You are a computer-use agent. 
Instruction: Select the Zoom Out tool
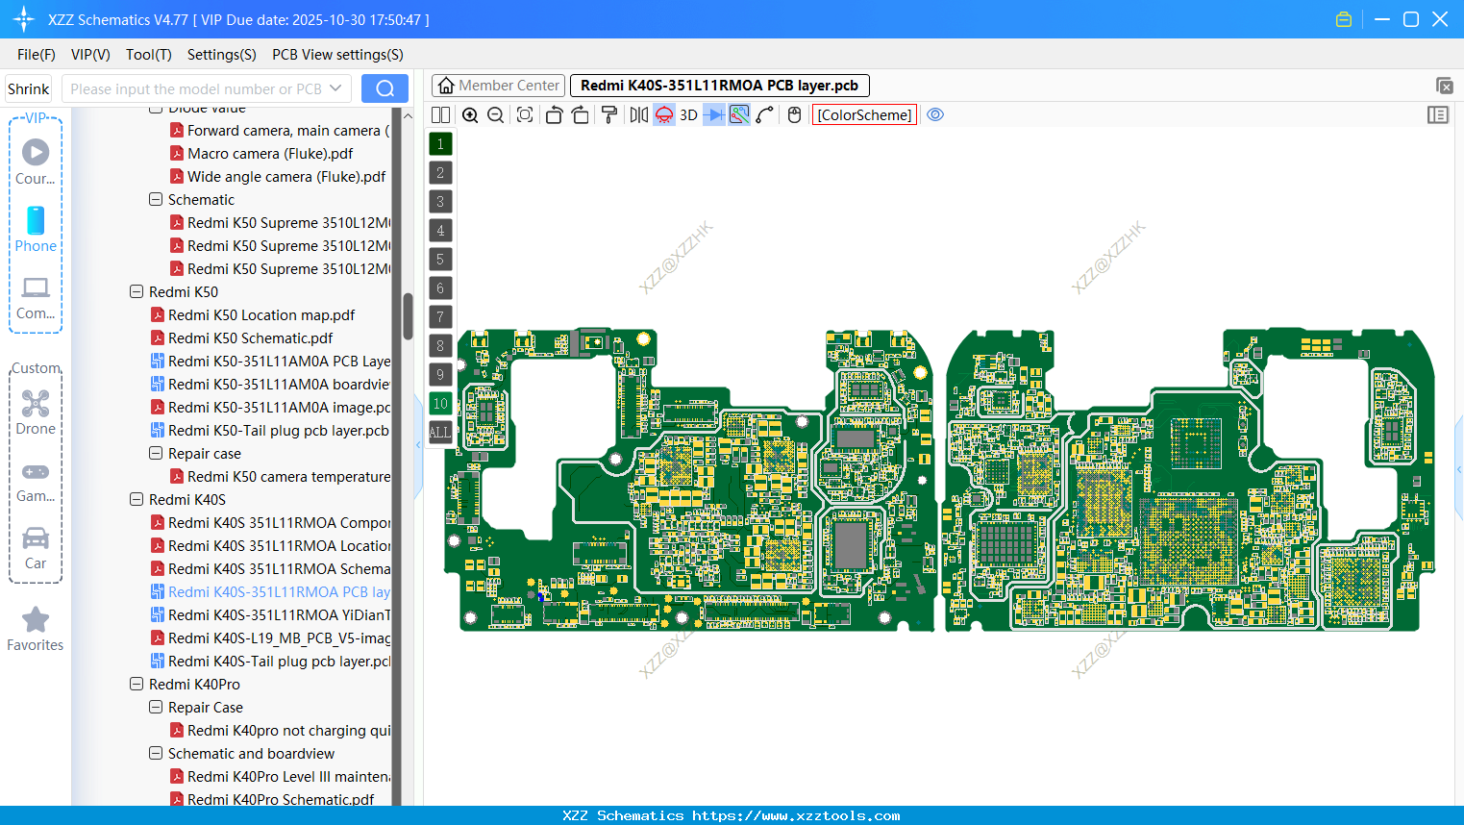point(495,114)
